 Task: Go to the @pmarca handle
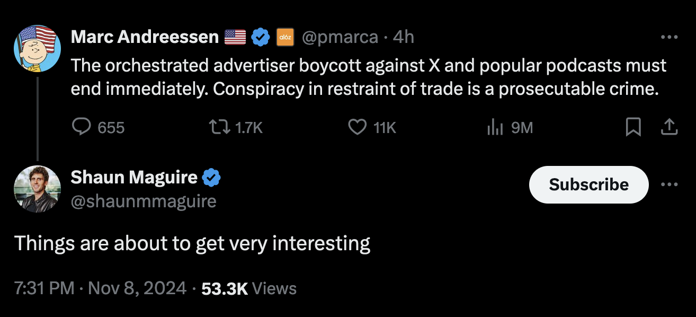[x=340, y=37]
